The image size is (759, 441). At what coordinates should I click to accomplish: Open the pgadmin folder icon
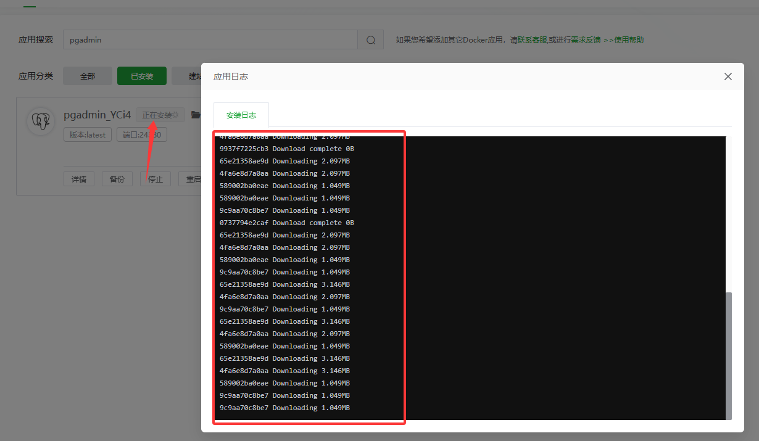click(x=196, y=115)
